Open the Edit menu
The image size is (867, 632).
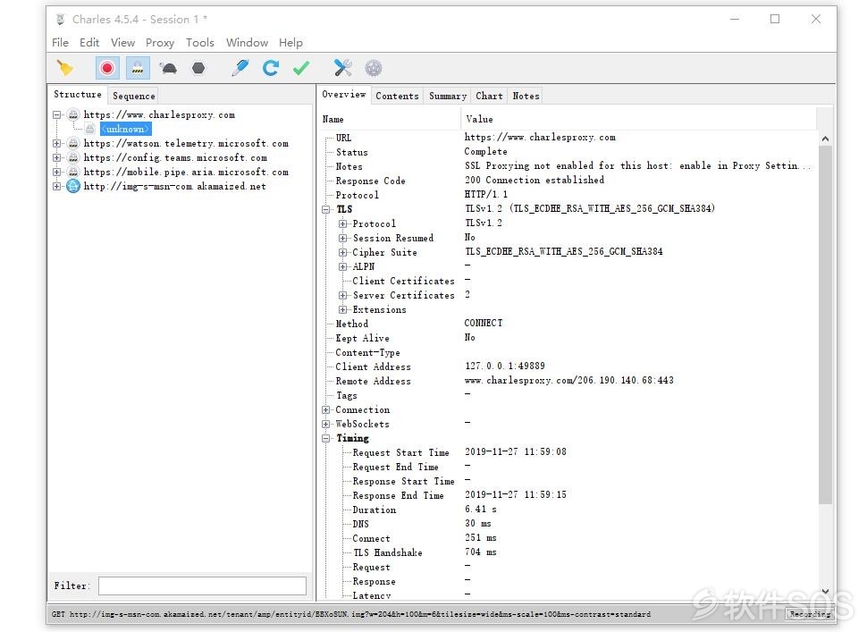89,43
